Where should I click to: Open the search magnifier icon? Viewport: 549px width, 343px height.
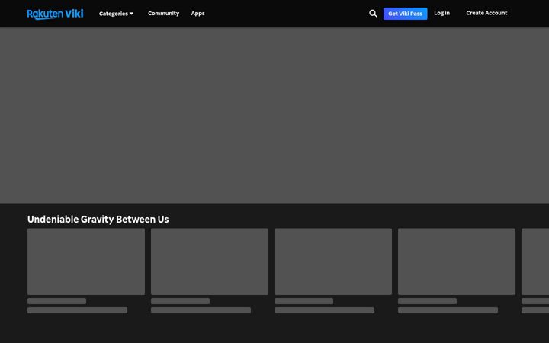point(373,14)
